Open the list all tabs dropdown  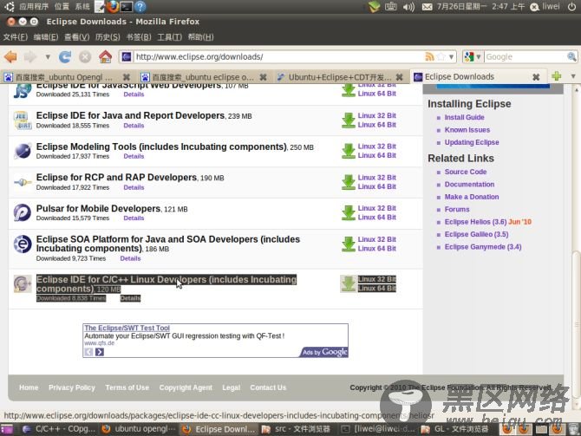573,76
